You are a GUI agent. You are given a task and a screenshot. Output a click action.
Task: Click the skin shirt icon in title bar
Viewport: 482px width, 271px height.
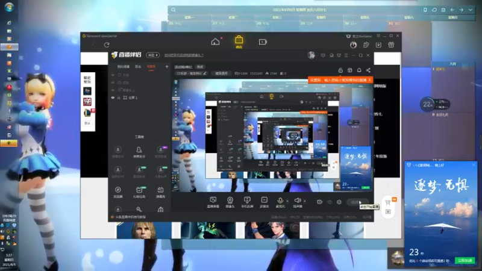tap(339, 55)
